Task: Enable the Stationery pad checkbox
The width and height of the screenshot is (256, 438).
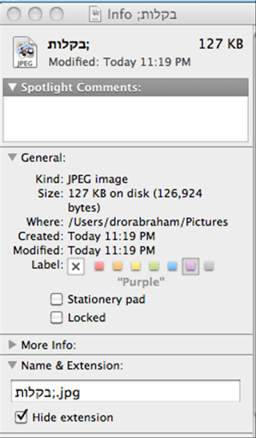Action: pos(56,300)
